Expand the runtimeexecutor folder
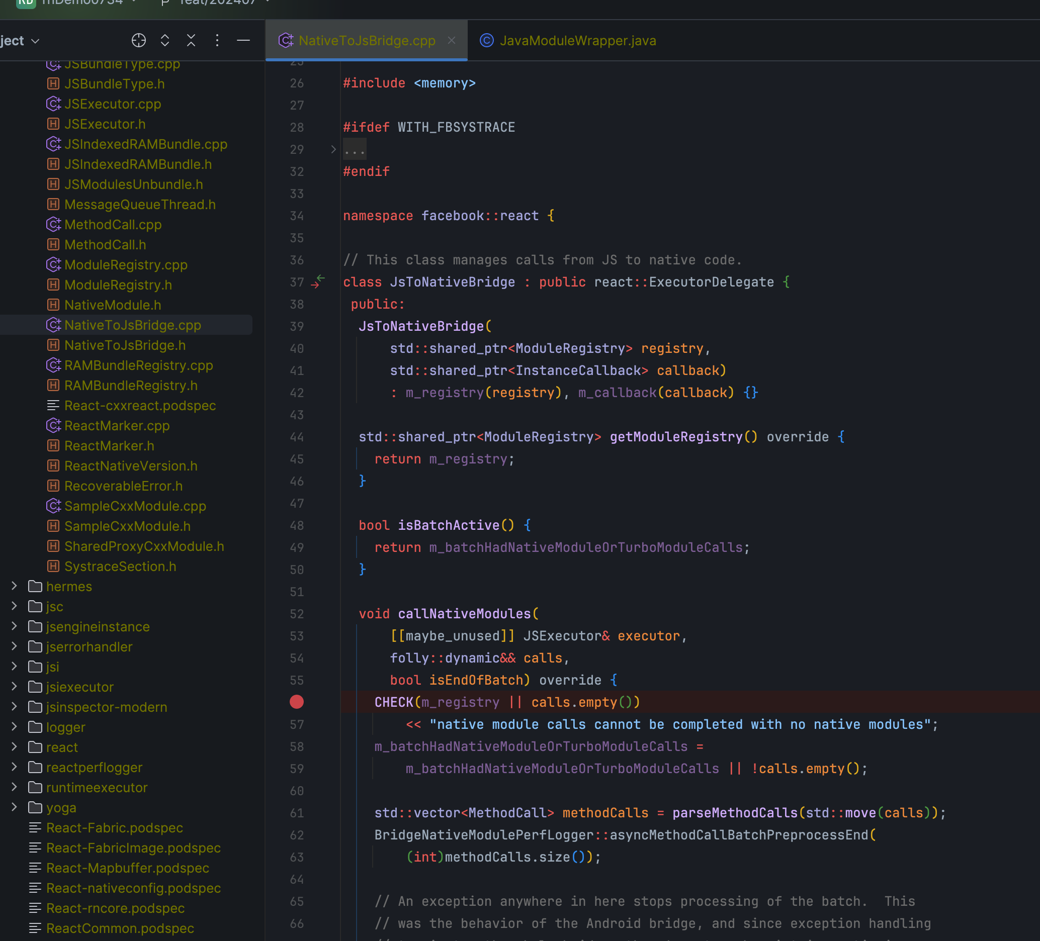Viewport: 1040px width, 941px height. 15,787
